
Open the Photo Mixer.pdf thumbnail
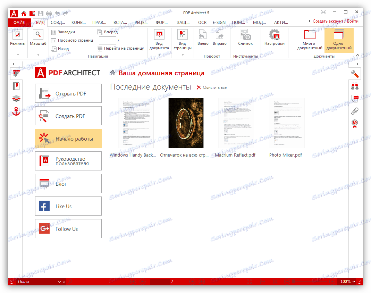[287, 123]
